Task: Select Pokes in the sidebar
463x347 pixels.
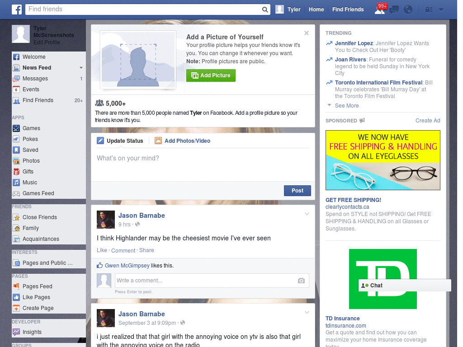Action: tap(29, 139)
